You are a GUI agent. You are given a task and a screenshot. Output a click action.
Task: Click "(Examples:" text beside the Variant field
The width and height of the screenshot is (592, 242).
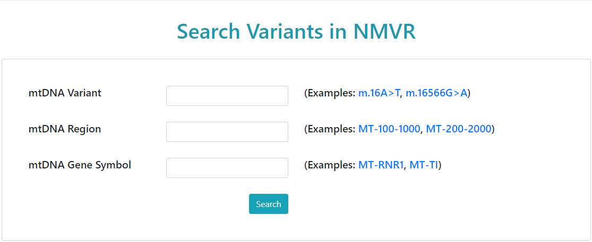pyautogui.click(x=330, y=93)
